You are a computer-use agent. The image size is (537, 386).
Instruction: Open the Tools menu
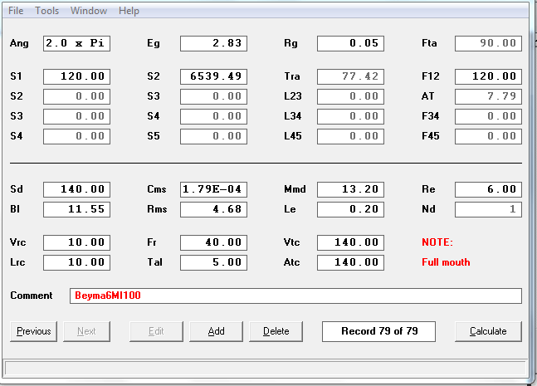pyautogui.click(x=47, y=11)
